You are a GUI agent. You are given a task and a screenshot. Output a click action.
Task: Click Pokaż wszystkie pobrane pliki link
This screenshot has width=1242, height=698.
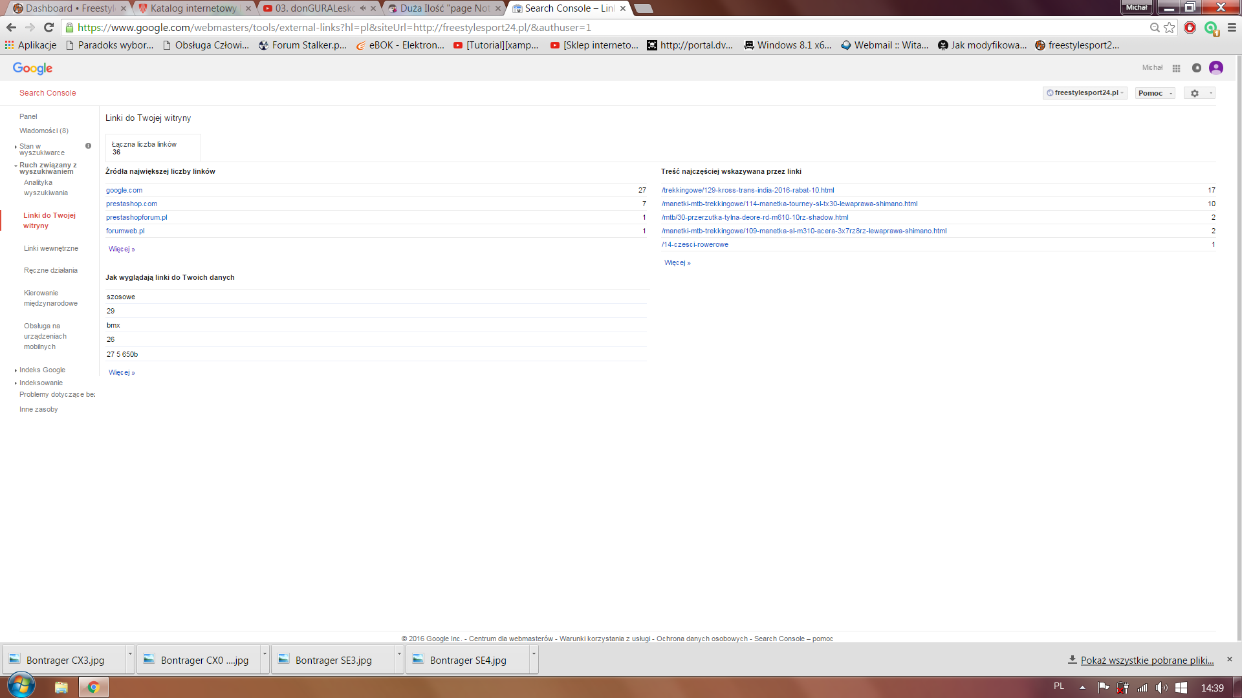coord(1146,660)
